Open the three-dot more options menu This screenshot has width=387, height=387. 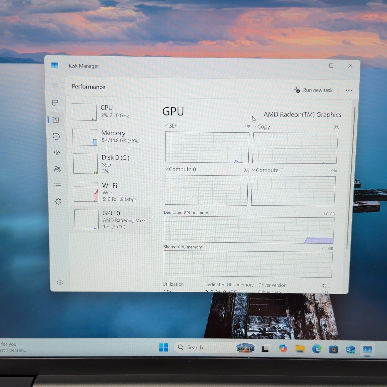coord(349,90)
